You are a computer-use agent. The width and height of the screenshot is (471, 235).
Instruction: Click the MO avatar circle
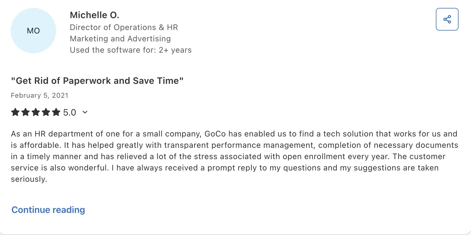[33, 31]
